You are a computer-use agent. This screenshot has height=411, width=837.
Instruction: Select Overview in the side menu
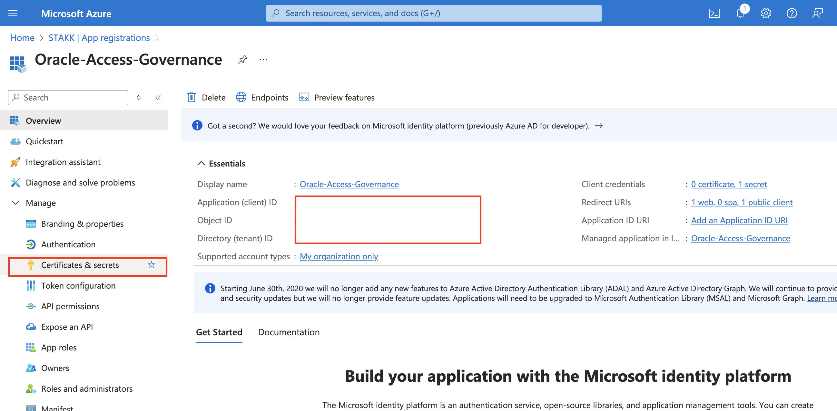84,120
